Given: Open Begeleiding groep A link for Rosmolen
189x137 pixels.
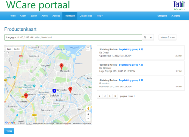Looking at the screenshot, I should pyautogui.click(x=130, y=80).
